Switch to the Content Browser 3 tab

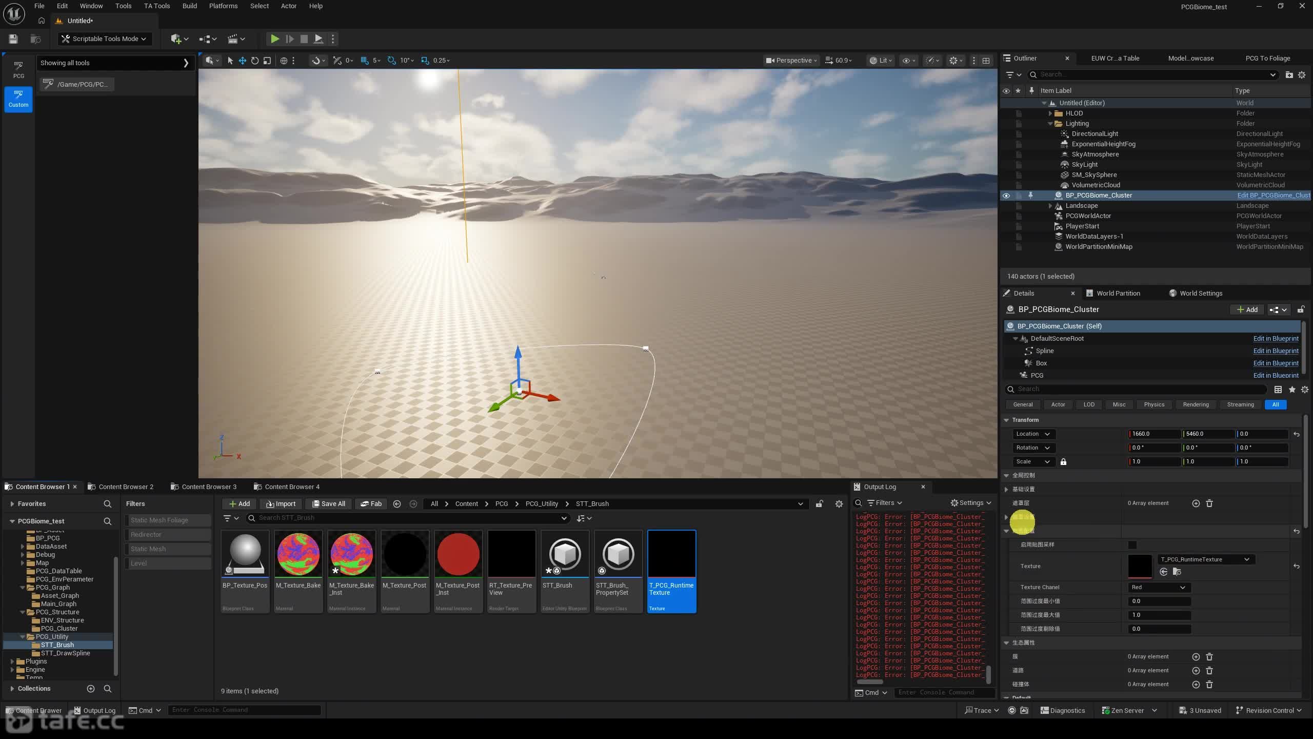point(209,487)
